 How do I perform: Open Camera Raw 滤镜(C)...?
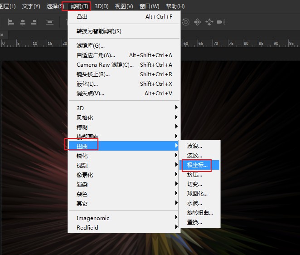coord(124,65)
